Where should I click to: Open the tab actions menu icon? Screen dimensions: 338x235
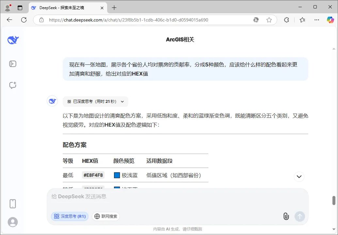[20, 8]
